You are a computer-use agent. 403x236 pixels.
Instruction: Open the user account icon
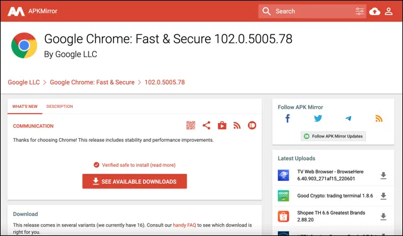(389, 11)
